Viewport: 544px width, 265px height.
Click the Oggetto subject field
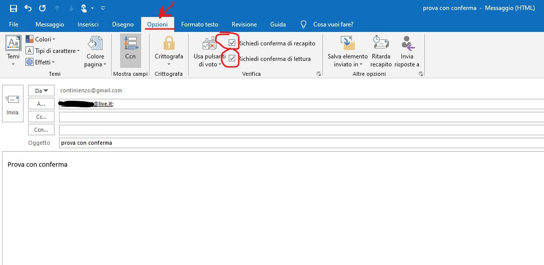coord(300,143)
